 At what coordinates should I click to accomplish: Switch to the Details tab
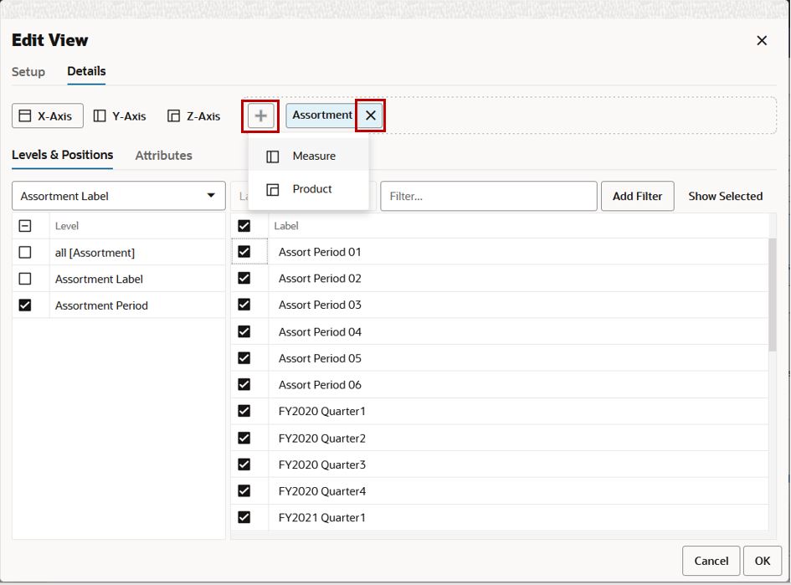(x=86, y=71)
